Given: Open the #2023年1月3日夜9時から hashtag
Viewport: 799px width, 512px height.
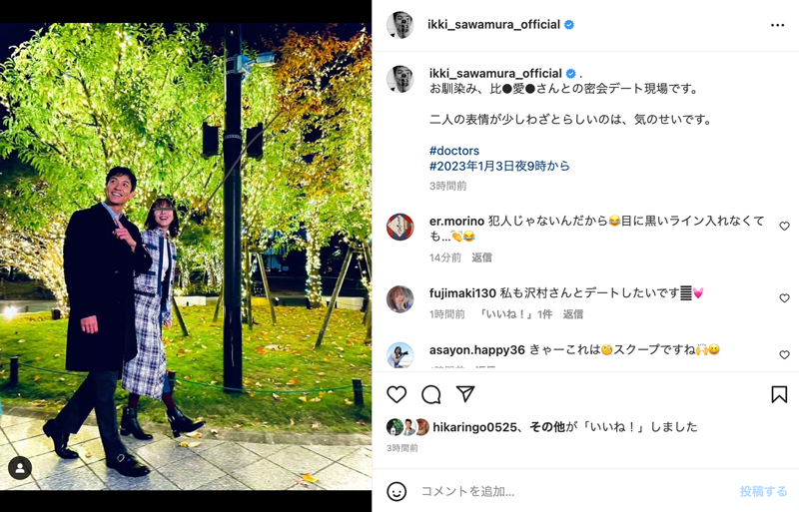Looking at the screenshot, I should coord(499,166).
